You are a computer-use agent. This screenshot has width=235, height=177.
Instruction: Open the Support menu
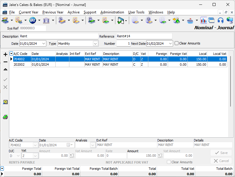pos(90,12)
